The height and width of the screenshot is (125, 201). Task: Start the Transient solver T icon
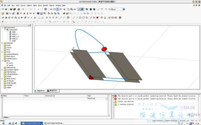tap(49, 13)
